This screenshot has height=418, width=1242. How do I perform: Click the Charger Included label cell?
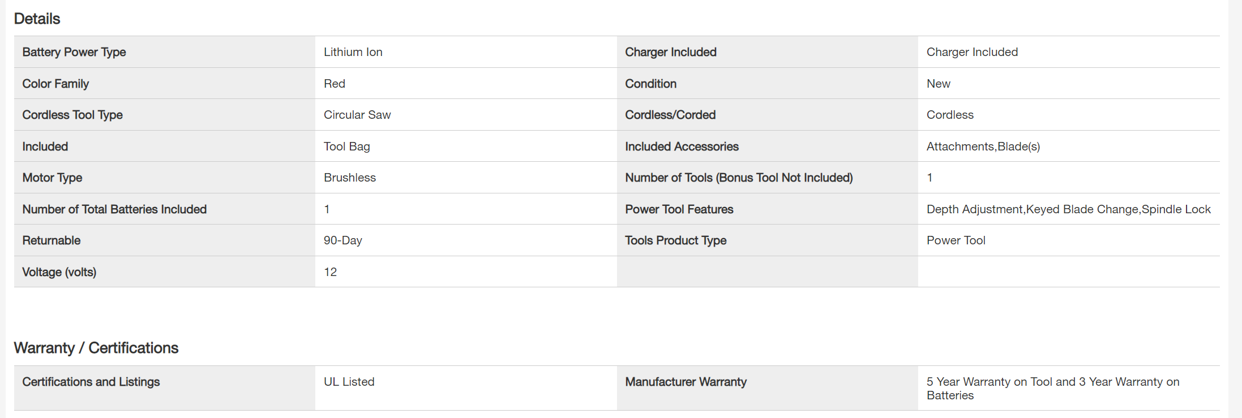[670, 52]
